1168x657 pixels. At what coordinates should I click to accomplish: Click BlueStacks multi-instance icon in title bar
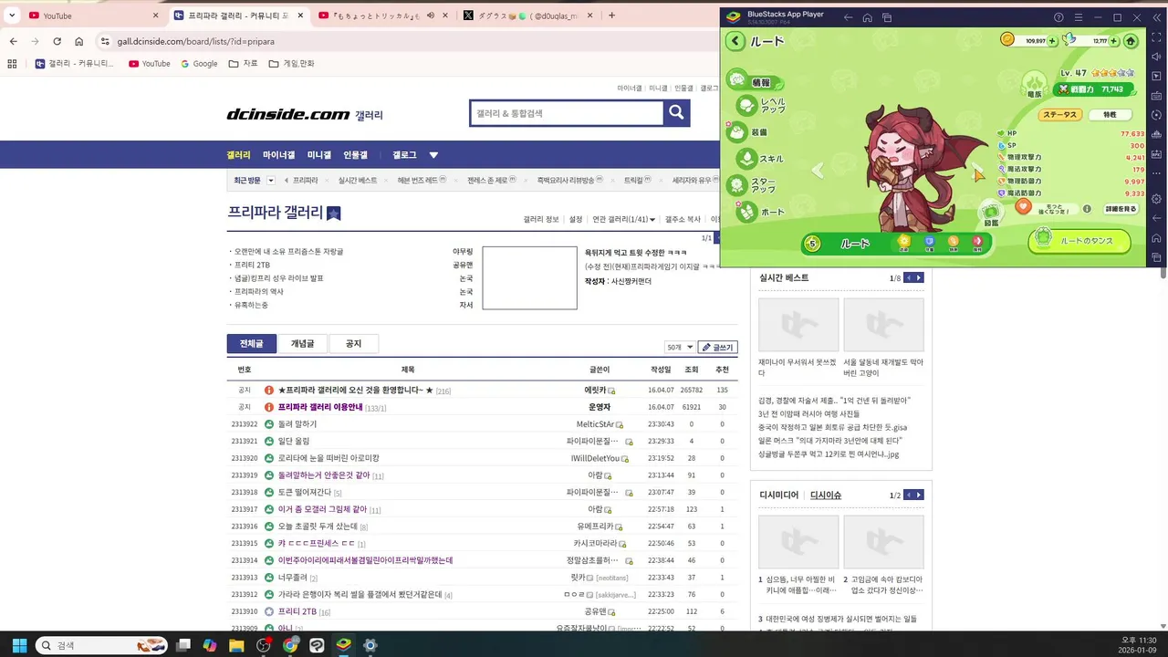click(887, 17)
